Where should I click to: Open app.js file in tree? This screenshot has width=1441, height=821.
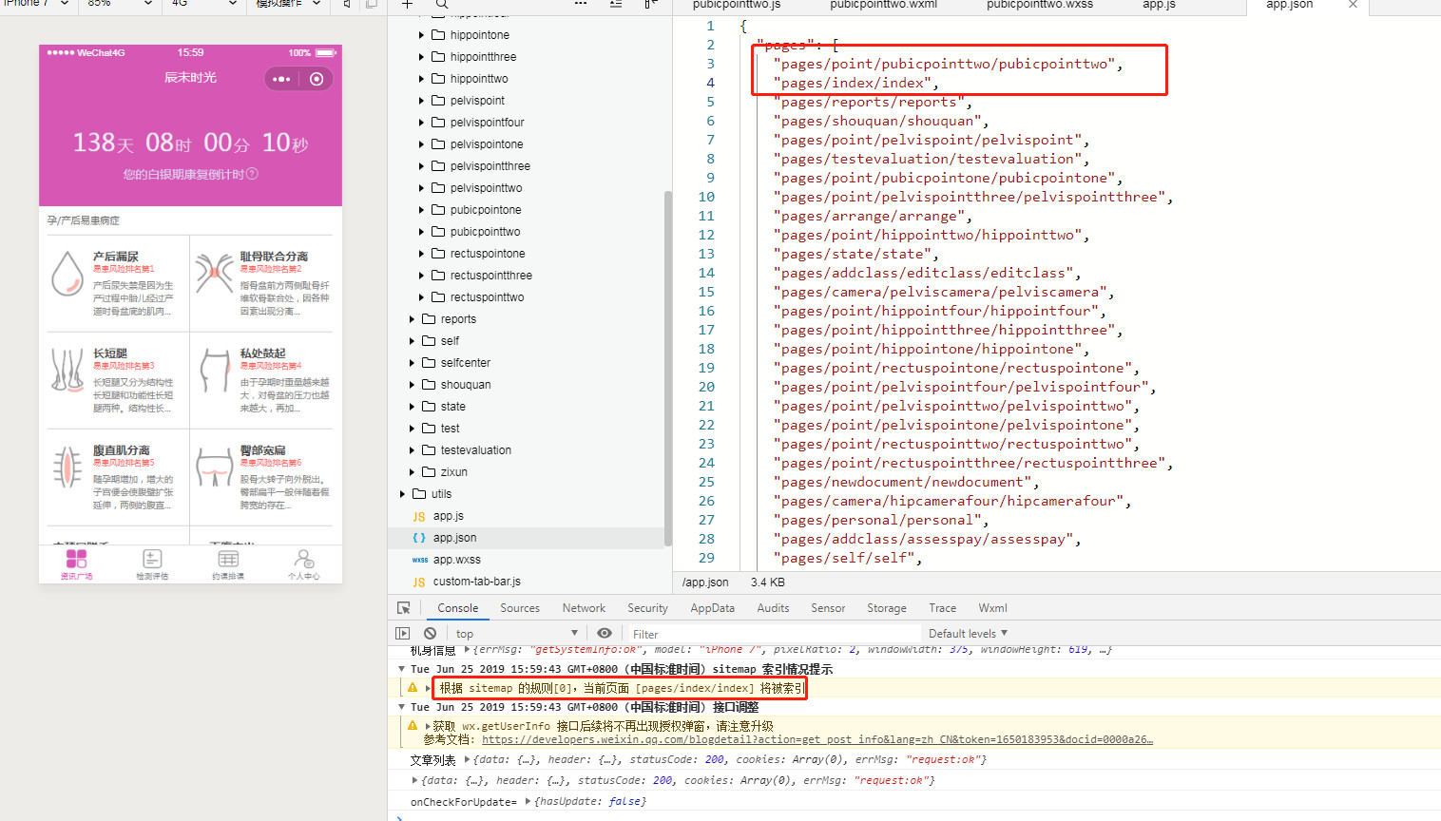pyautogui.click(x=449, y=516)
